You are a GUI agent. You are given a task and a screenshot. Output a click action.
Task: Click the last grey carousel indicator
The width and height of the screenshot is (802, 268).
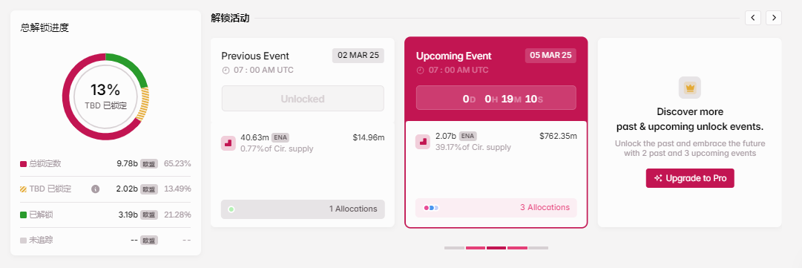tap(538, 248)
